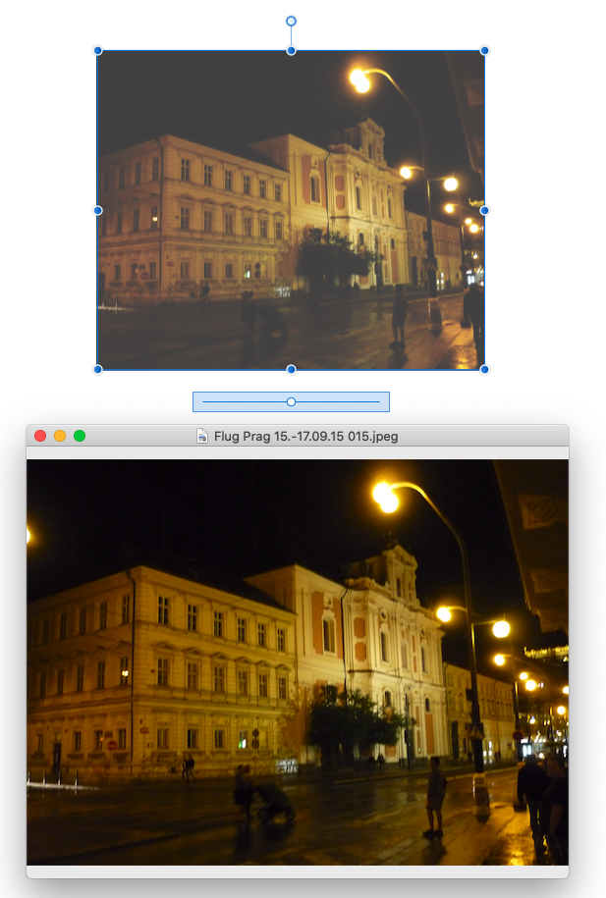Screen dimensions: 606x898
Task: Click the bottom-left resize handle of selected image
Action: [97, 369]
